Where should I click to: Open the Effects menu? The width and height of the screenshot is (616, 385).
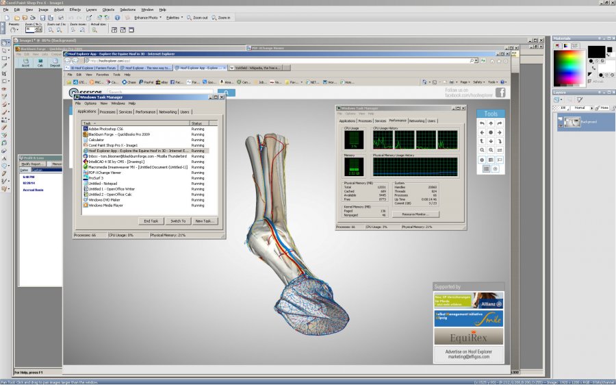(75, 10)
